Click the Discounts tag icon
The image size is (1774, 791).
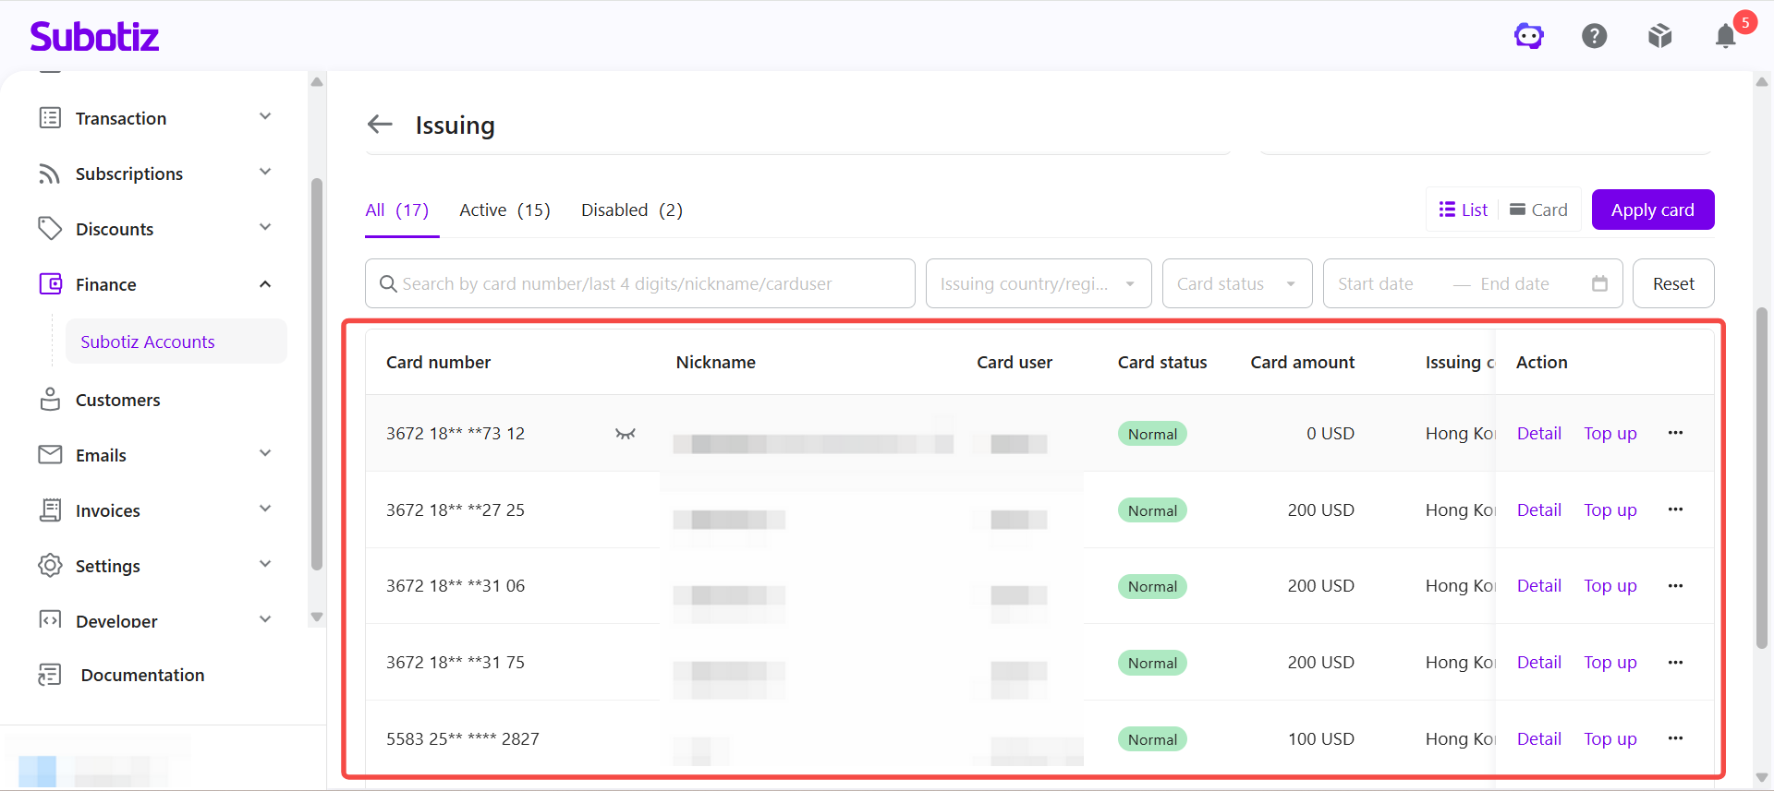(x=50, y=229)
